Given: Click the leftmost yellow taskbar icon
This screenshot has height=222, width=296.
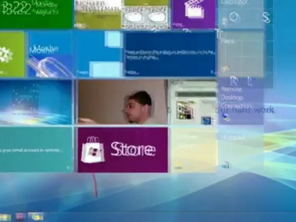Looking at the screenshot, I should [x=5, y=217].
